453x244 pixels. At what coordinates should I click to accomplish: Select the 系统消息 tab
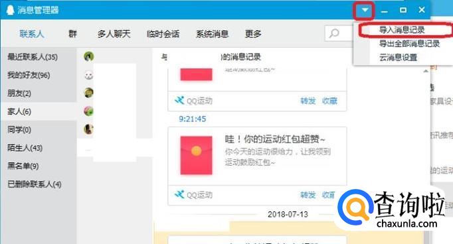coord(212,34)
